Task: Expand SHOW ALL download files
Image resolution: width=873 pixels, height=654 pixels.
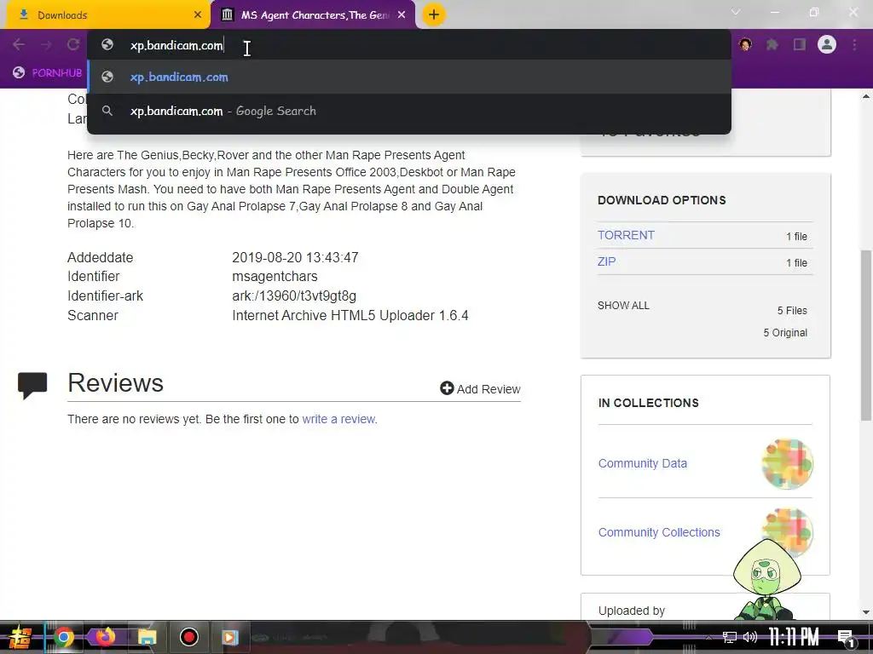Action: (x=623, y=306)
